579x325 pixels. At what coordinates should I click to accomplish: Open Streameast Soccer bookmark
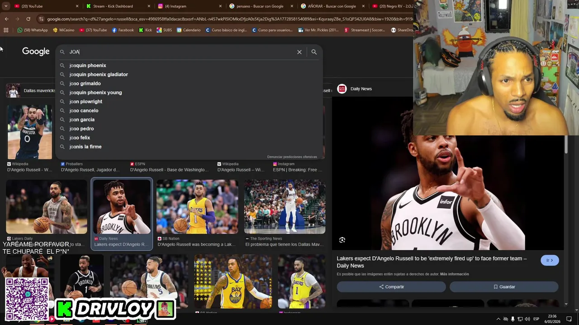[x=365, y=30]
